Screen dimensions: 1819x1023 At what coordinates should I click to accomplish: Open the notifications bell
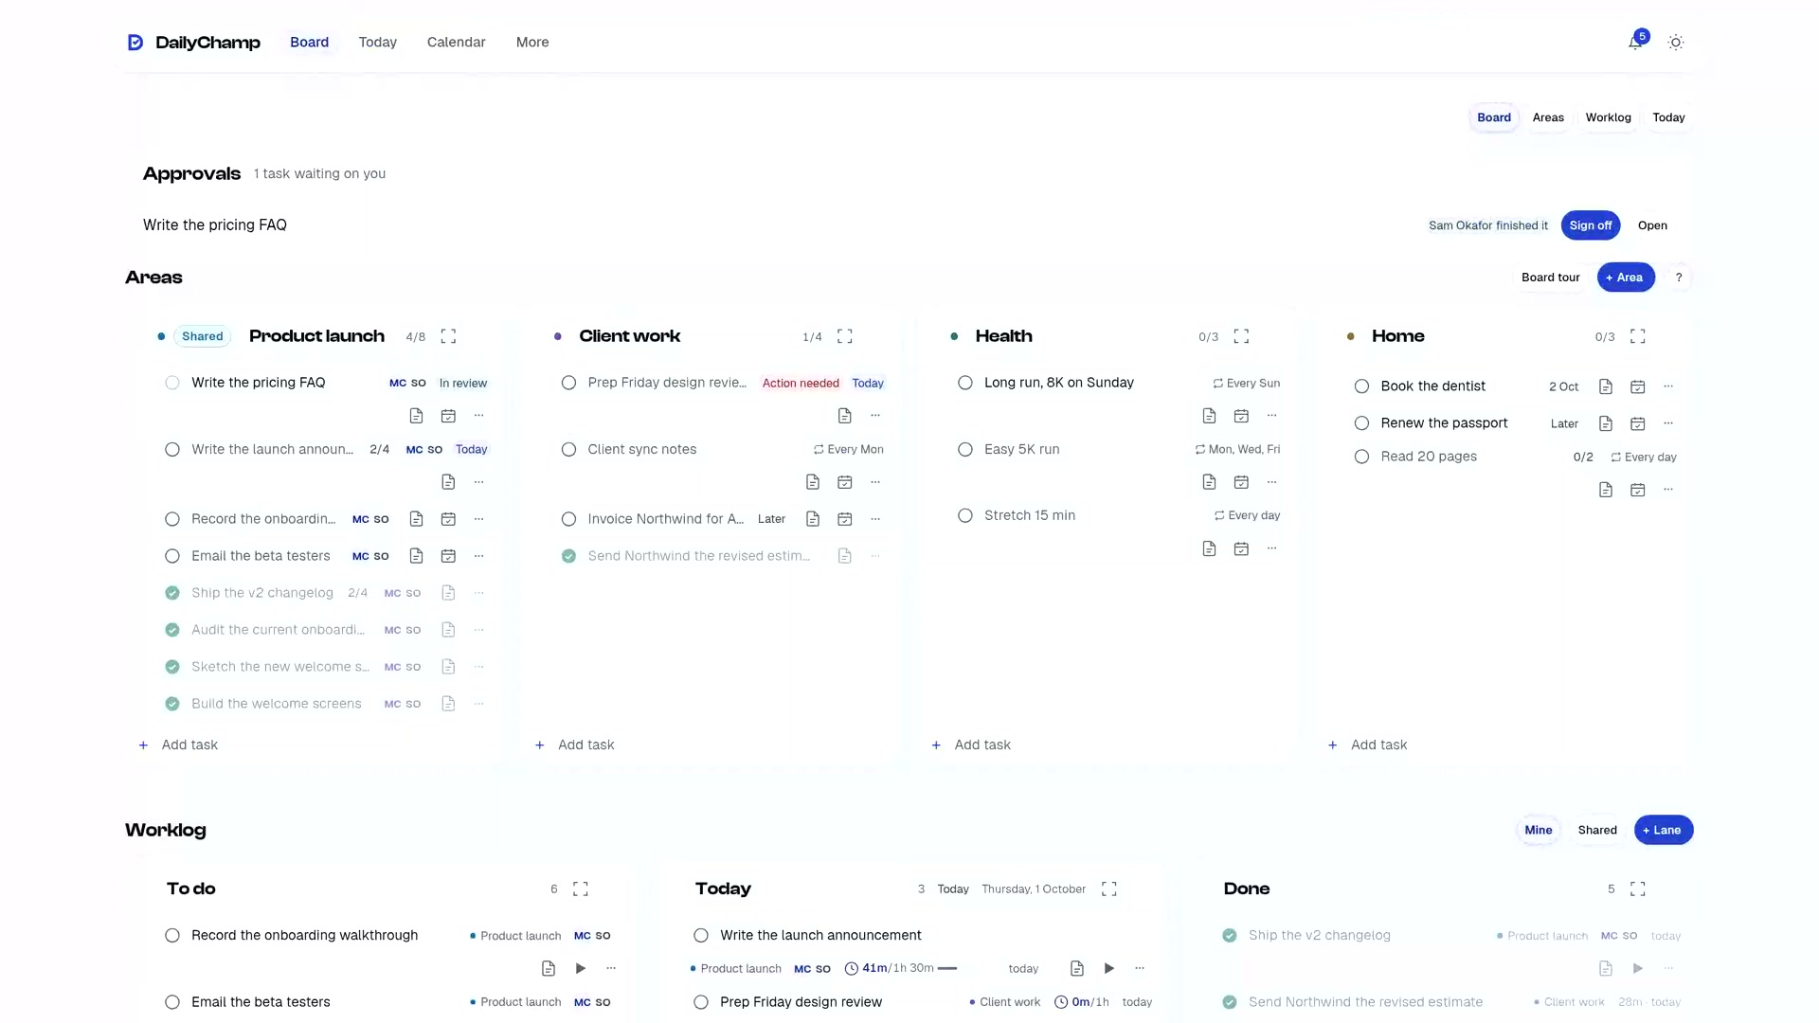[1635, 43]
